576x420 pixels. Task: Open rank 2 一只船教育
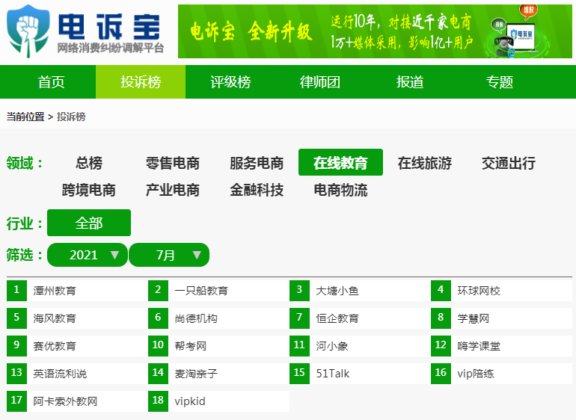pyautogui.click(x=218, y=291)
